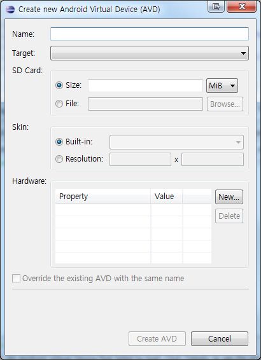
Task: Select the SD Card File radio button
Action: click(x=59, y=104)
